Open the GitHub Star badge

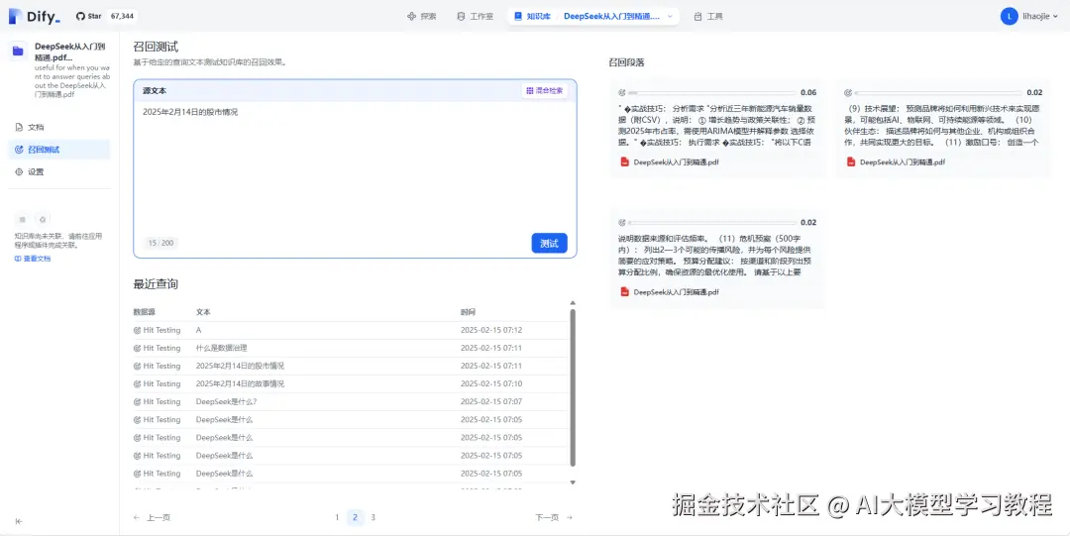coord(105,16)
